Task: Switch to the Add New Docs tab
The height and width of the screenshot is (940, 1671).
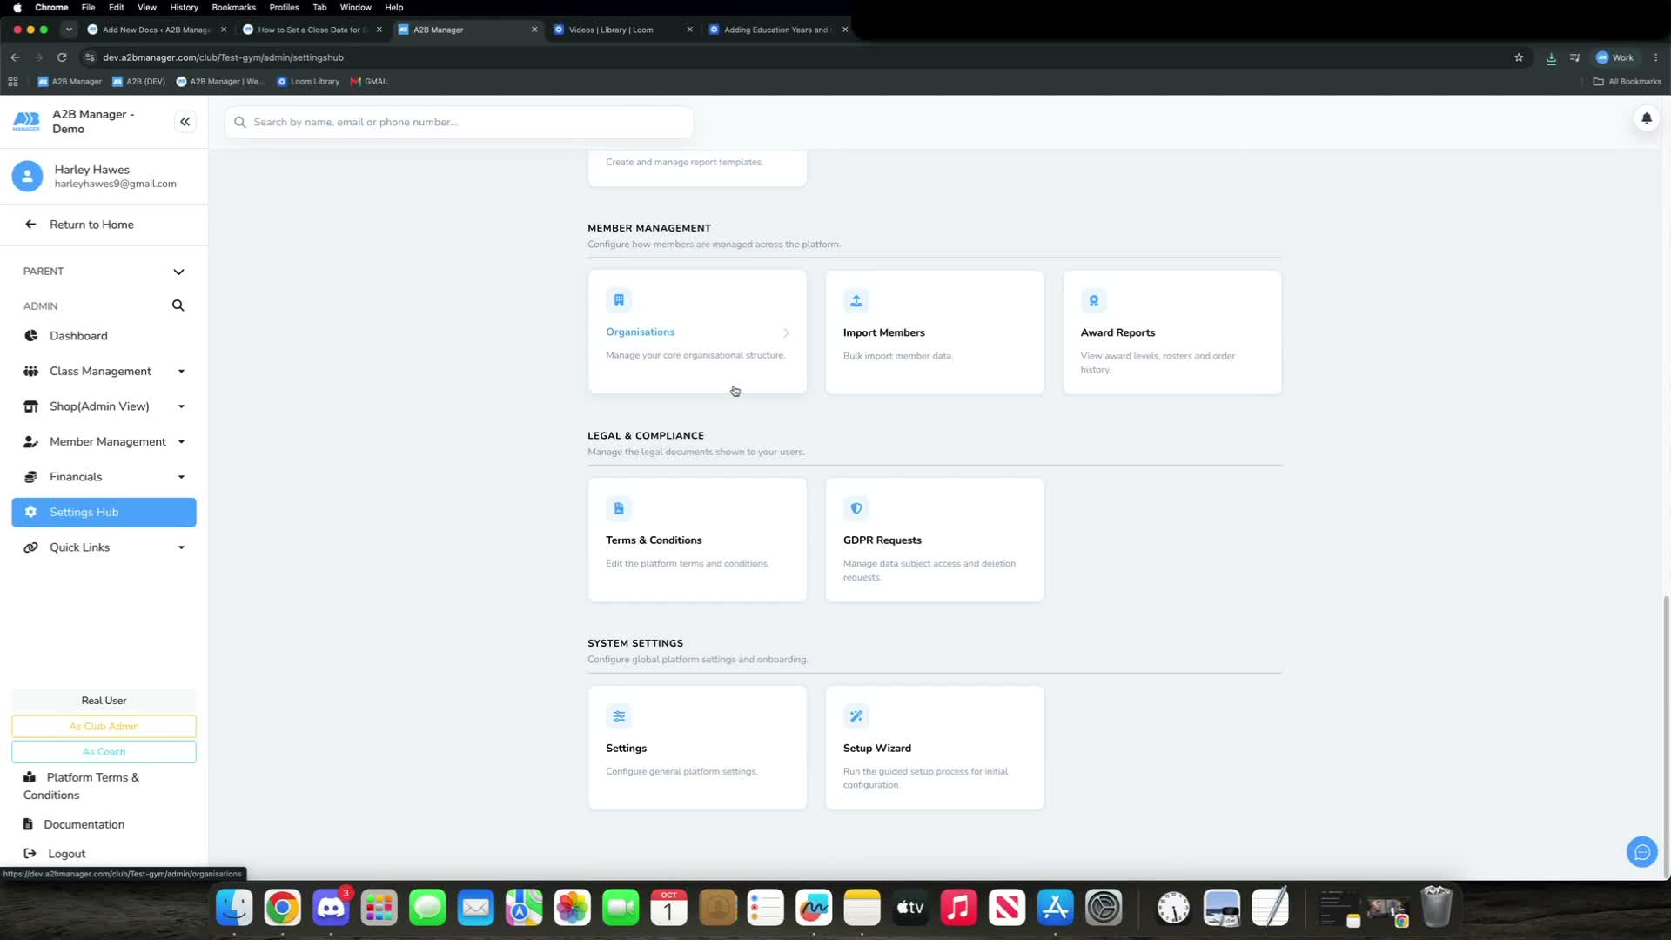Action: pyautogui.click(x=157, y=30)
